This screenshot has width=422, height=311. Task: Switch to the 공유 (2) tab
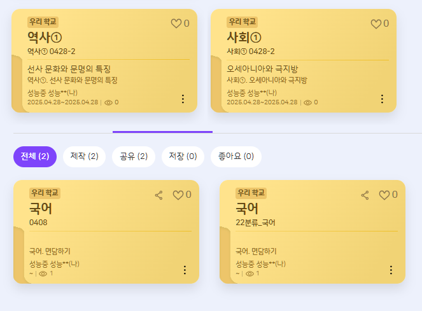(134, 156)
